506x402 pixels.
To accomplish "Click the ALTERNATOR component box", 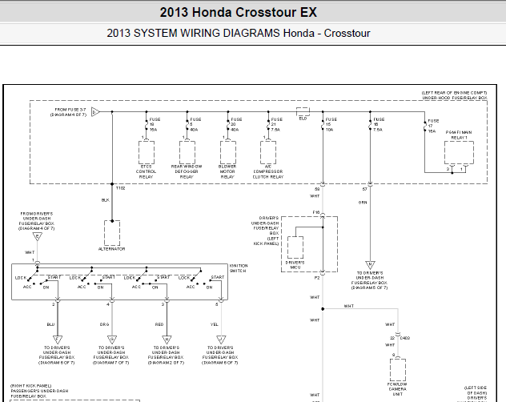I will (x=112, y=233).
